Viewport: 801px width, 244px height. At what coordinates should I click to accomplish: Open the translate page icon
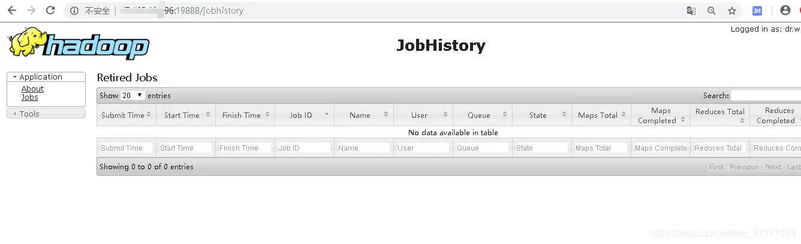point(691,11)
